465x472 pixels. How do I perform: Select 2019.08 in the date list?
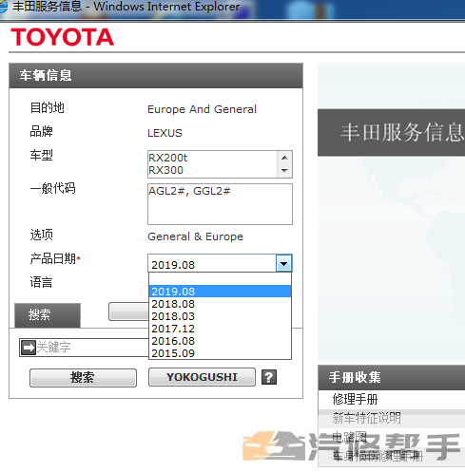pos(220,292)
